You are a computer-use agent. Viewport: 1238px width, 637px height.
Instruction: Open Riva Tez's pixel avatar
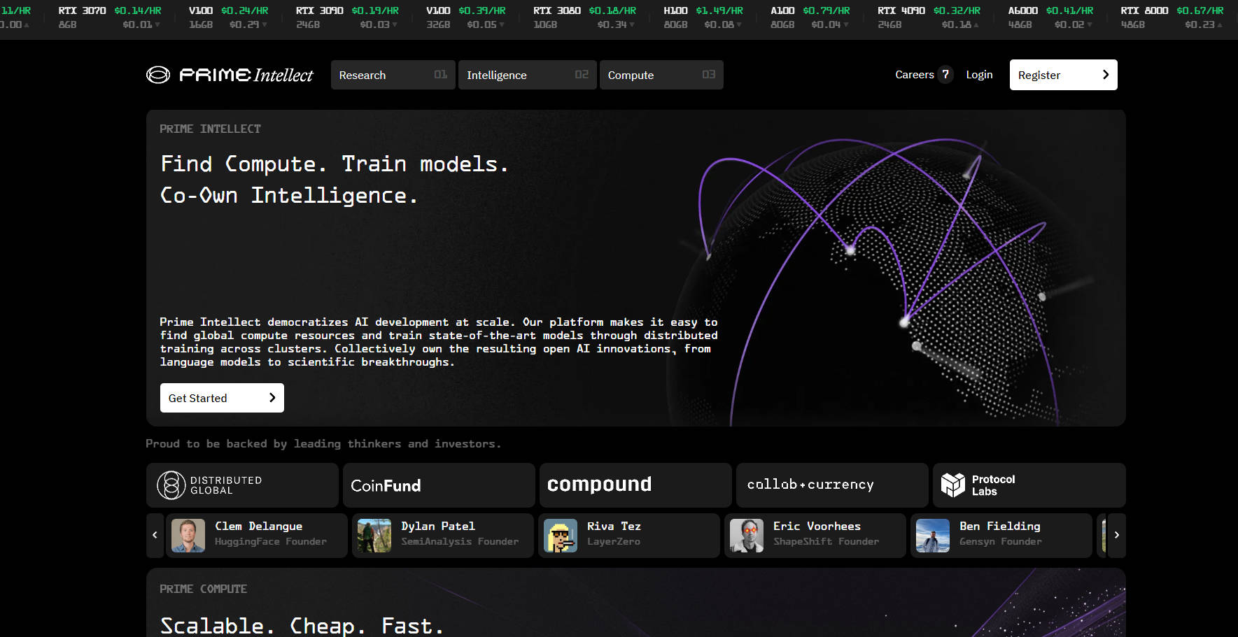[x=561, y=536]
